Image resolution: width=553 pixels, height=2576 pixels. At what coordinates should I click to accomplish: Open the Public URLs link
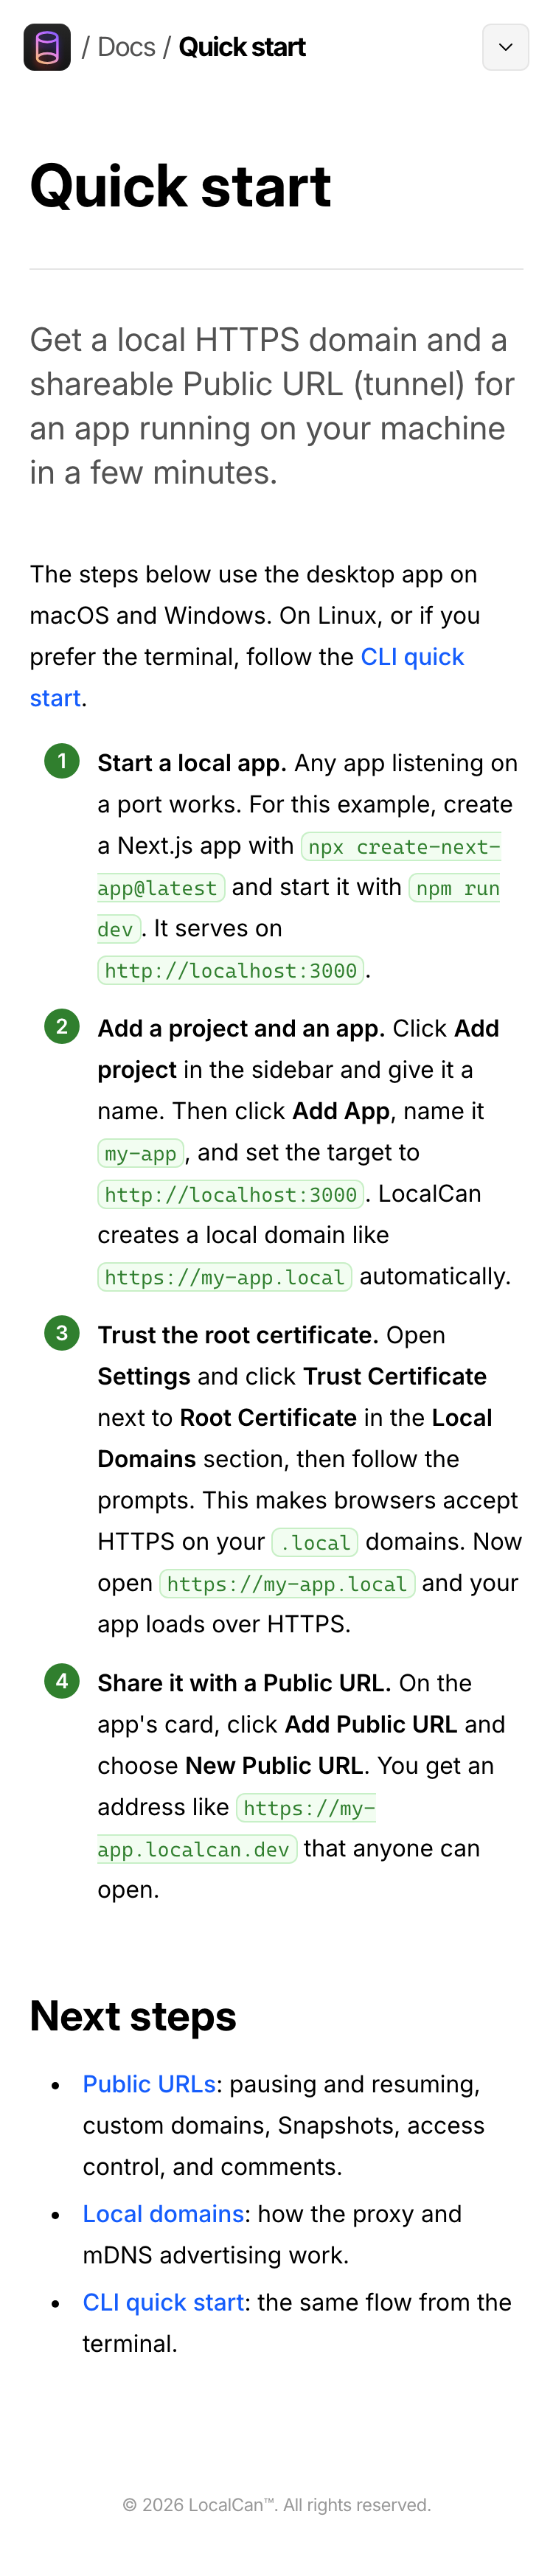[x=149, y=2084]
